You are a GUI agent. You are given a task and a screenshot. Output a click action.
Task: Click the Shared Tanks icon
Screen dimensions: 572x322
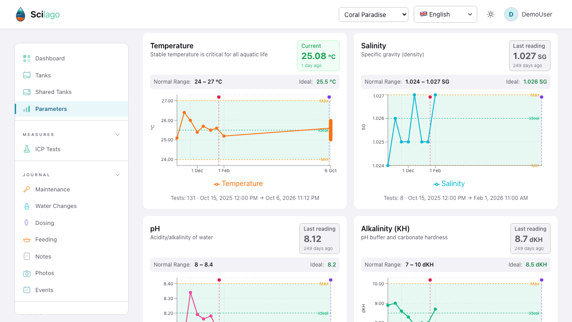(x=27, y=92)
